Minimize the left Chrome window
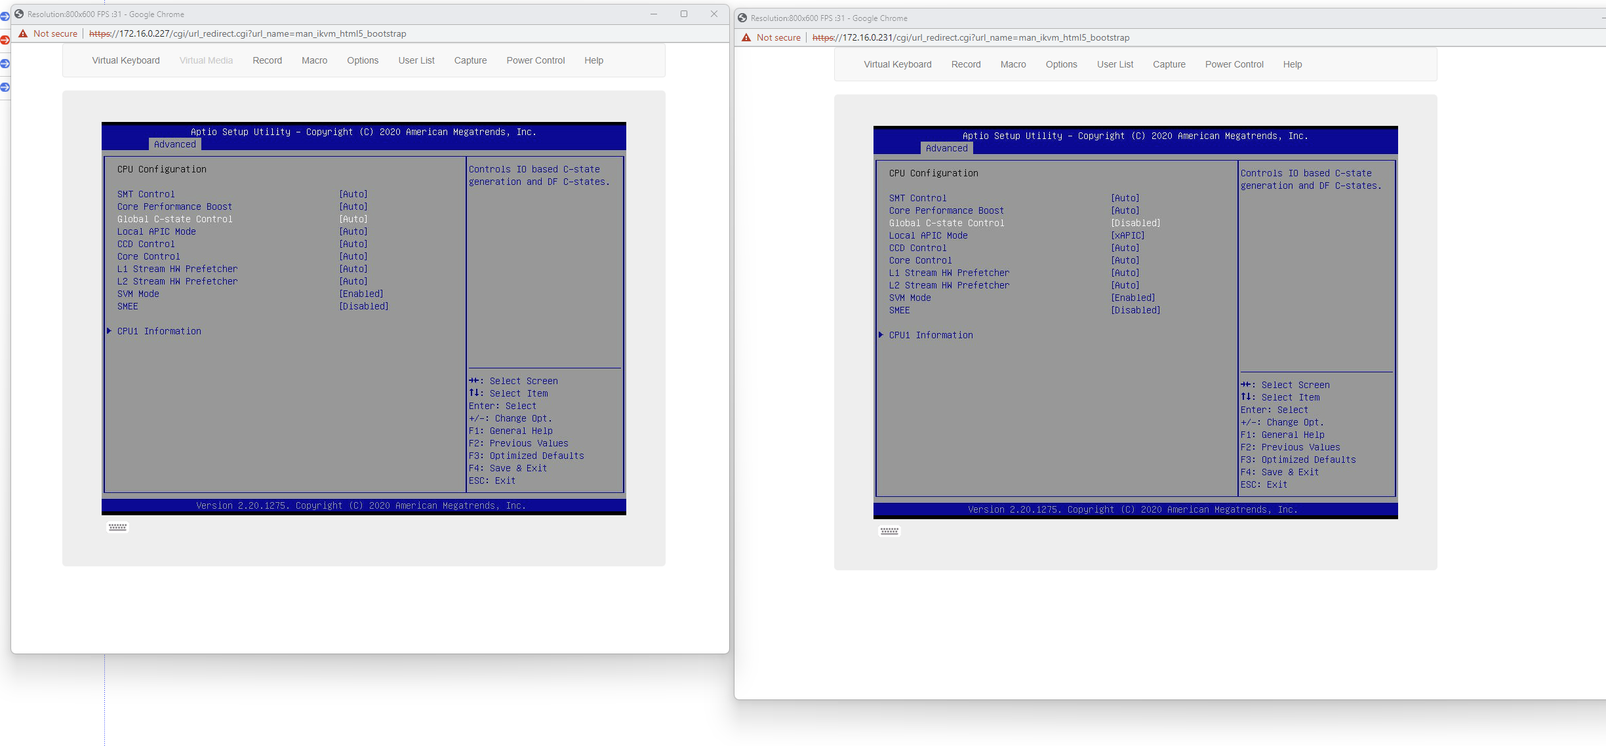The width and height of the screenshot is (1606, 746). (654, 14)
